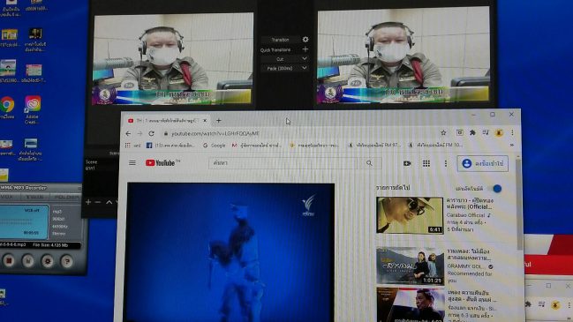Open OBS Transition settings gear
This screenshot has width=573, height=322.
coord(305,40)
